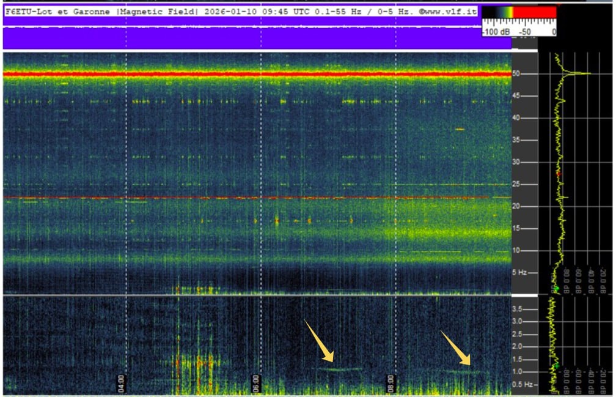Viewport: 616px width, 397px height.
Task: Click the bright red 50 Hz band in spectrogram
Action: pos(257,74)
